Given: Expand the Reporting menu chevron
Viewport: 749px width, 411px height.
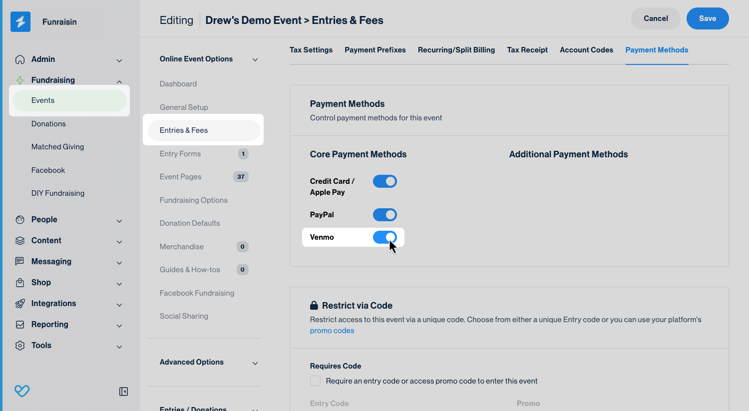Looking at the screenshot, I should pyautogui.click(x=119, y=326).
